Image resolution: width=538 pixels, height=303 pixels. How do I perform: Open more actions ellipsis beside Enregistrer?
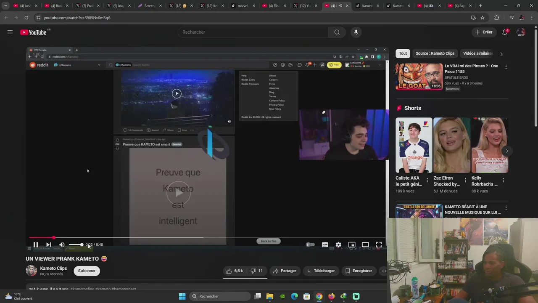pos(383,271)
